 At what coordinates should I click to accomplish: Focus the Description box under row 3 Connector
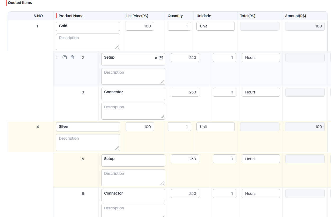tap(133, 111)
